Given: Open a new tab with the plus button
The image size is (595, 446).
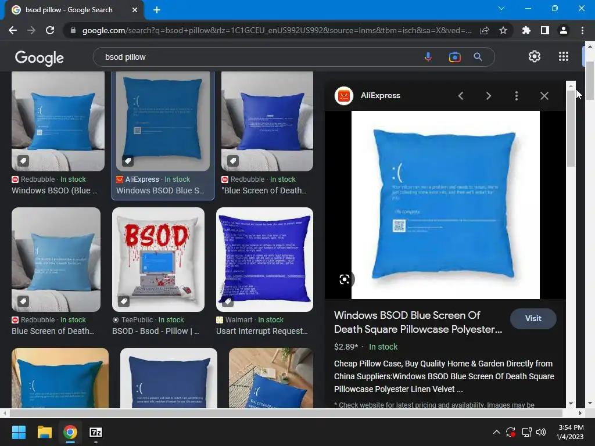Looking at the screenshot, I should [x=157, y=10].
